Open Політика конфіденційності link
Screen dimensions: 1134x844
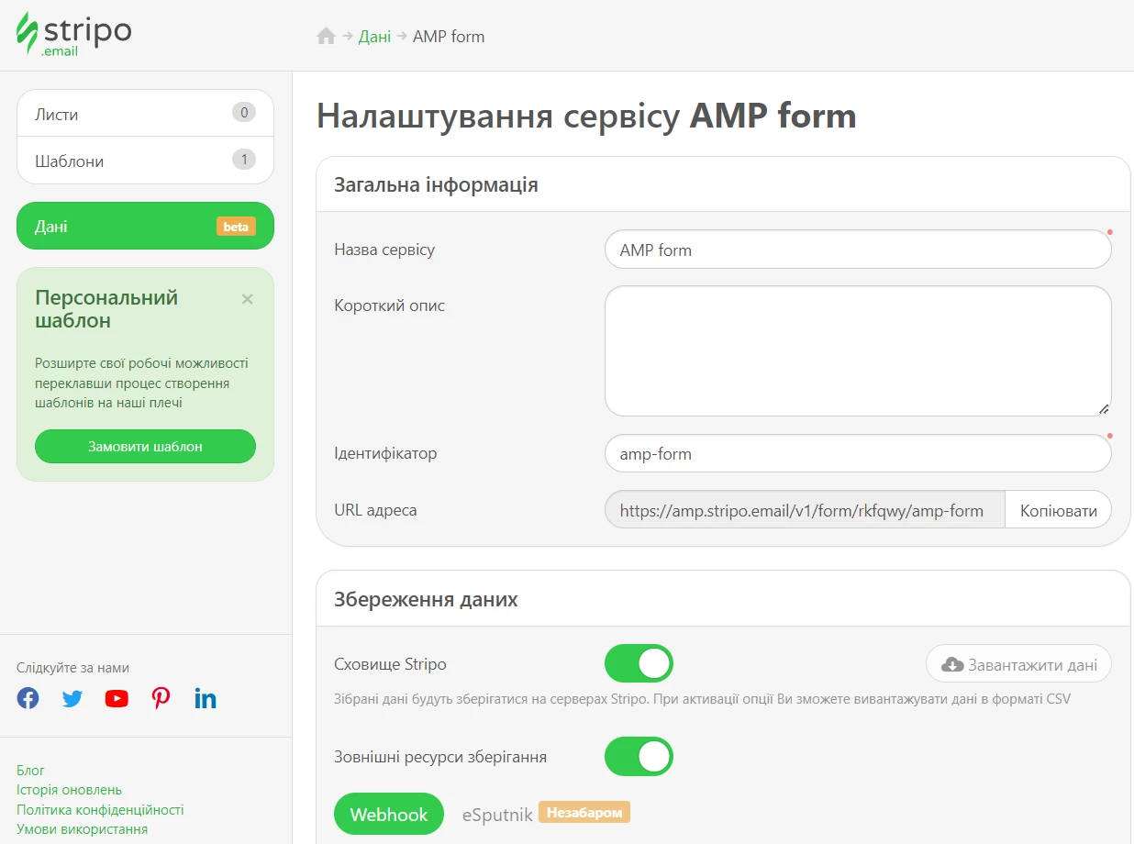click(100, 809)
